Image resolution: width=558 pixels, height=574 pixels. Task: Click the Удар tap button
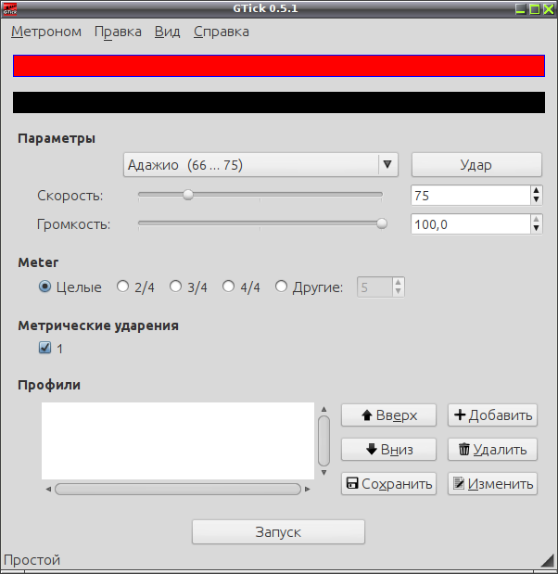coord(476,165)
